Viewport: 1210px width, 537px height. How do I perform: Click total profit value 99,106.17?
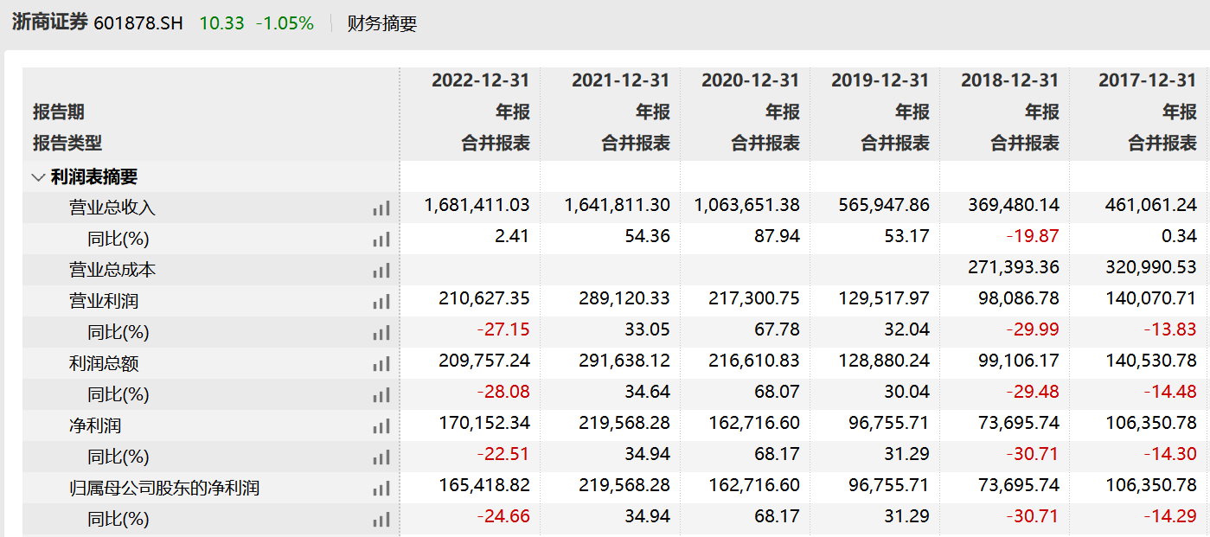pyautogui.click(x=1017, y=361)
